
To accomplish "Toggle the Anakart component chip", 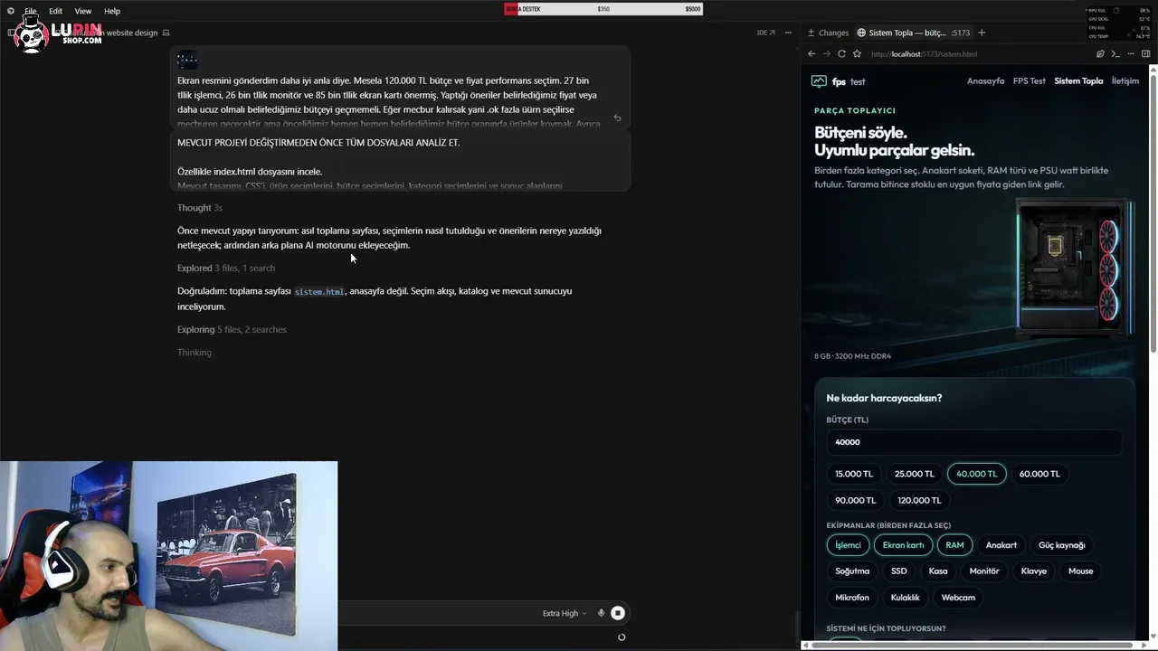I will point(1001,545).
